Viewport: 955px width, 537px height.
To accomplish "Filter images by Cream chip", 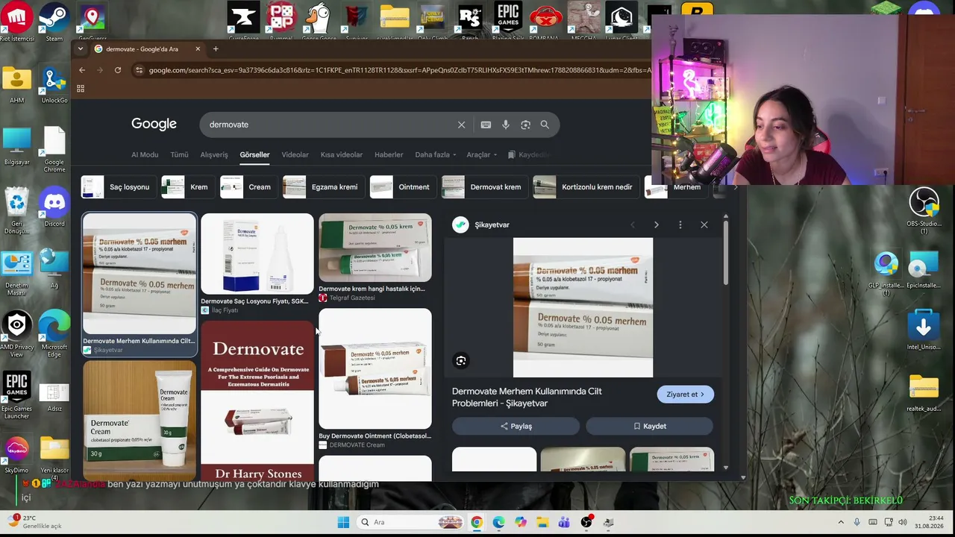I will coord(247,187).
